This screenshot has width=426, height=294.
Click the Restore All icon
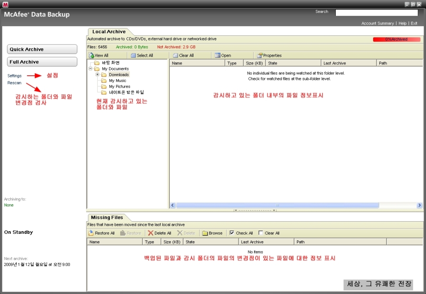pos(91,233)
